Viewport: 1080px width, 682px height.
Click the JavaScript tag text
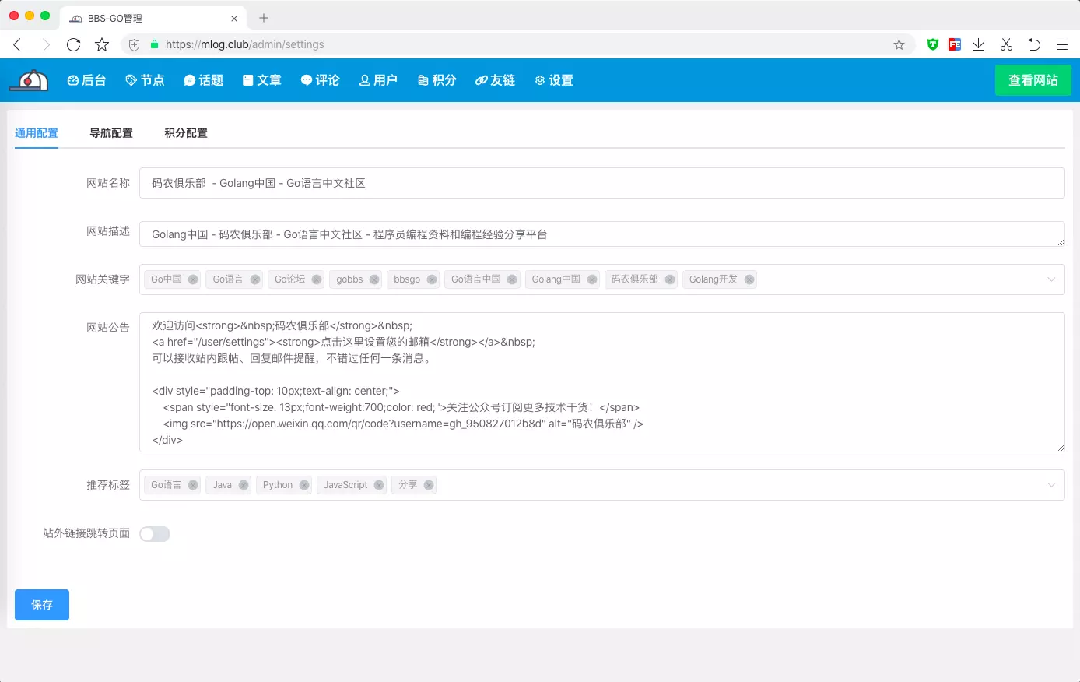(x=345, y=485)
